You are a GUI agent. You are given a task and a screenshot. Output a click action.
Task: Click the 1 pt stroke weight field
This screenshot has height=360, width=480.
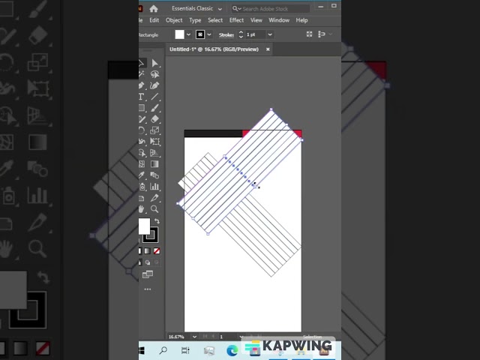pos(256,34)
